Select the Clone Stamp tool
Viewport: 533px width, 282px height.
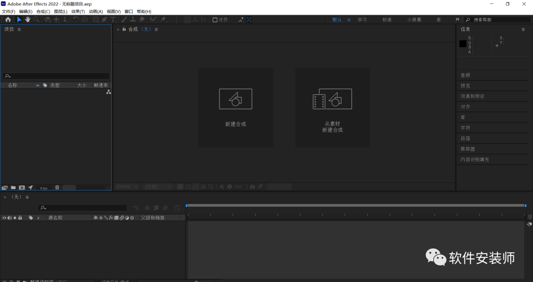(x=133, y=20)
